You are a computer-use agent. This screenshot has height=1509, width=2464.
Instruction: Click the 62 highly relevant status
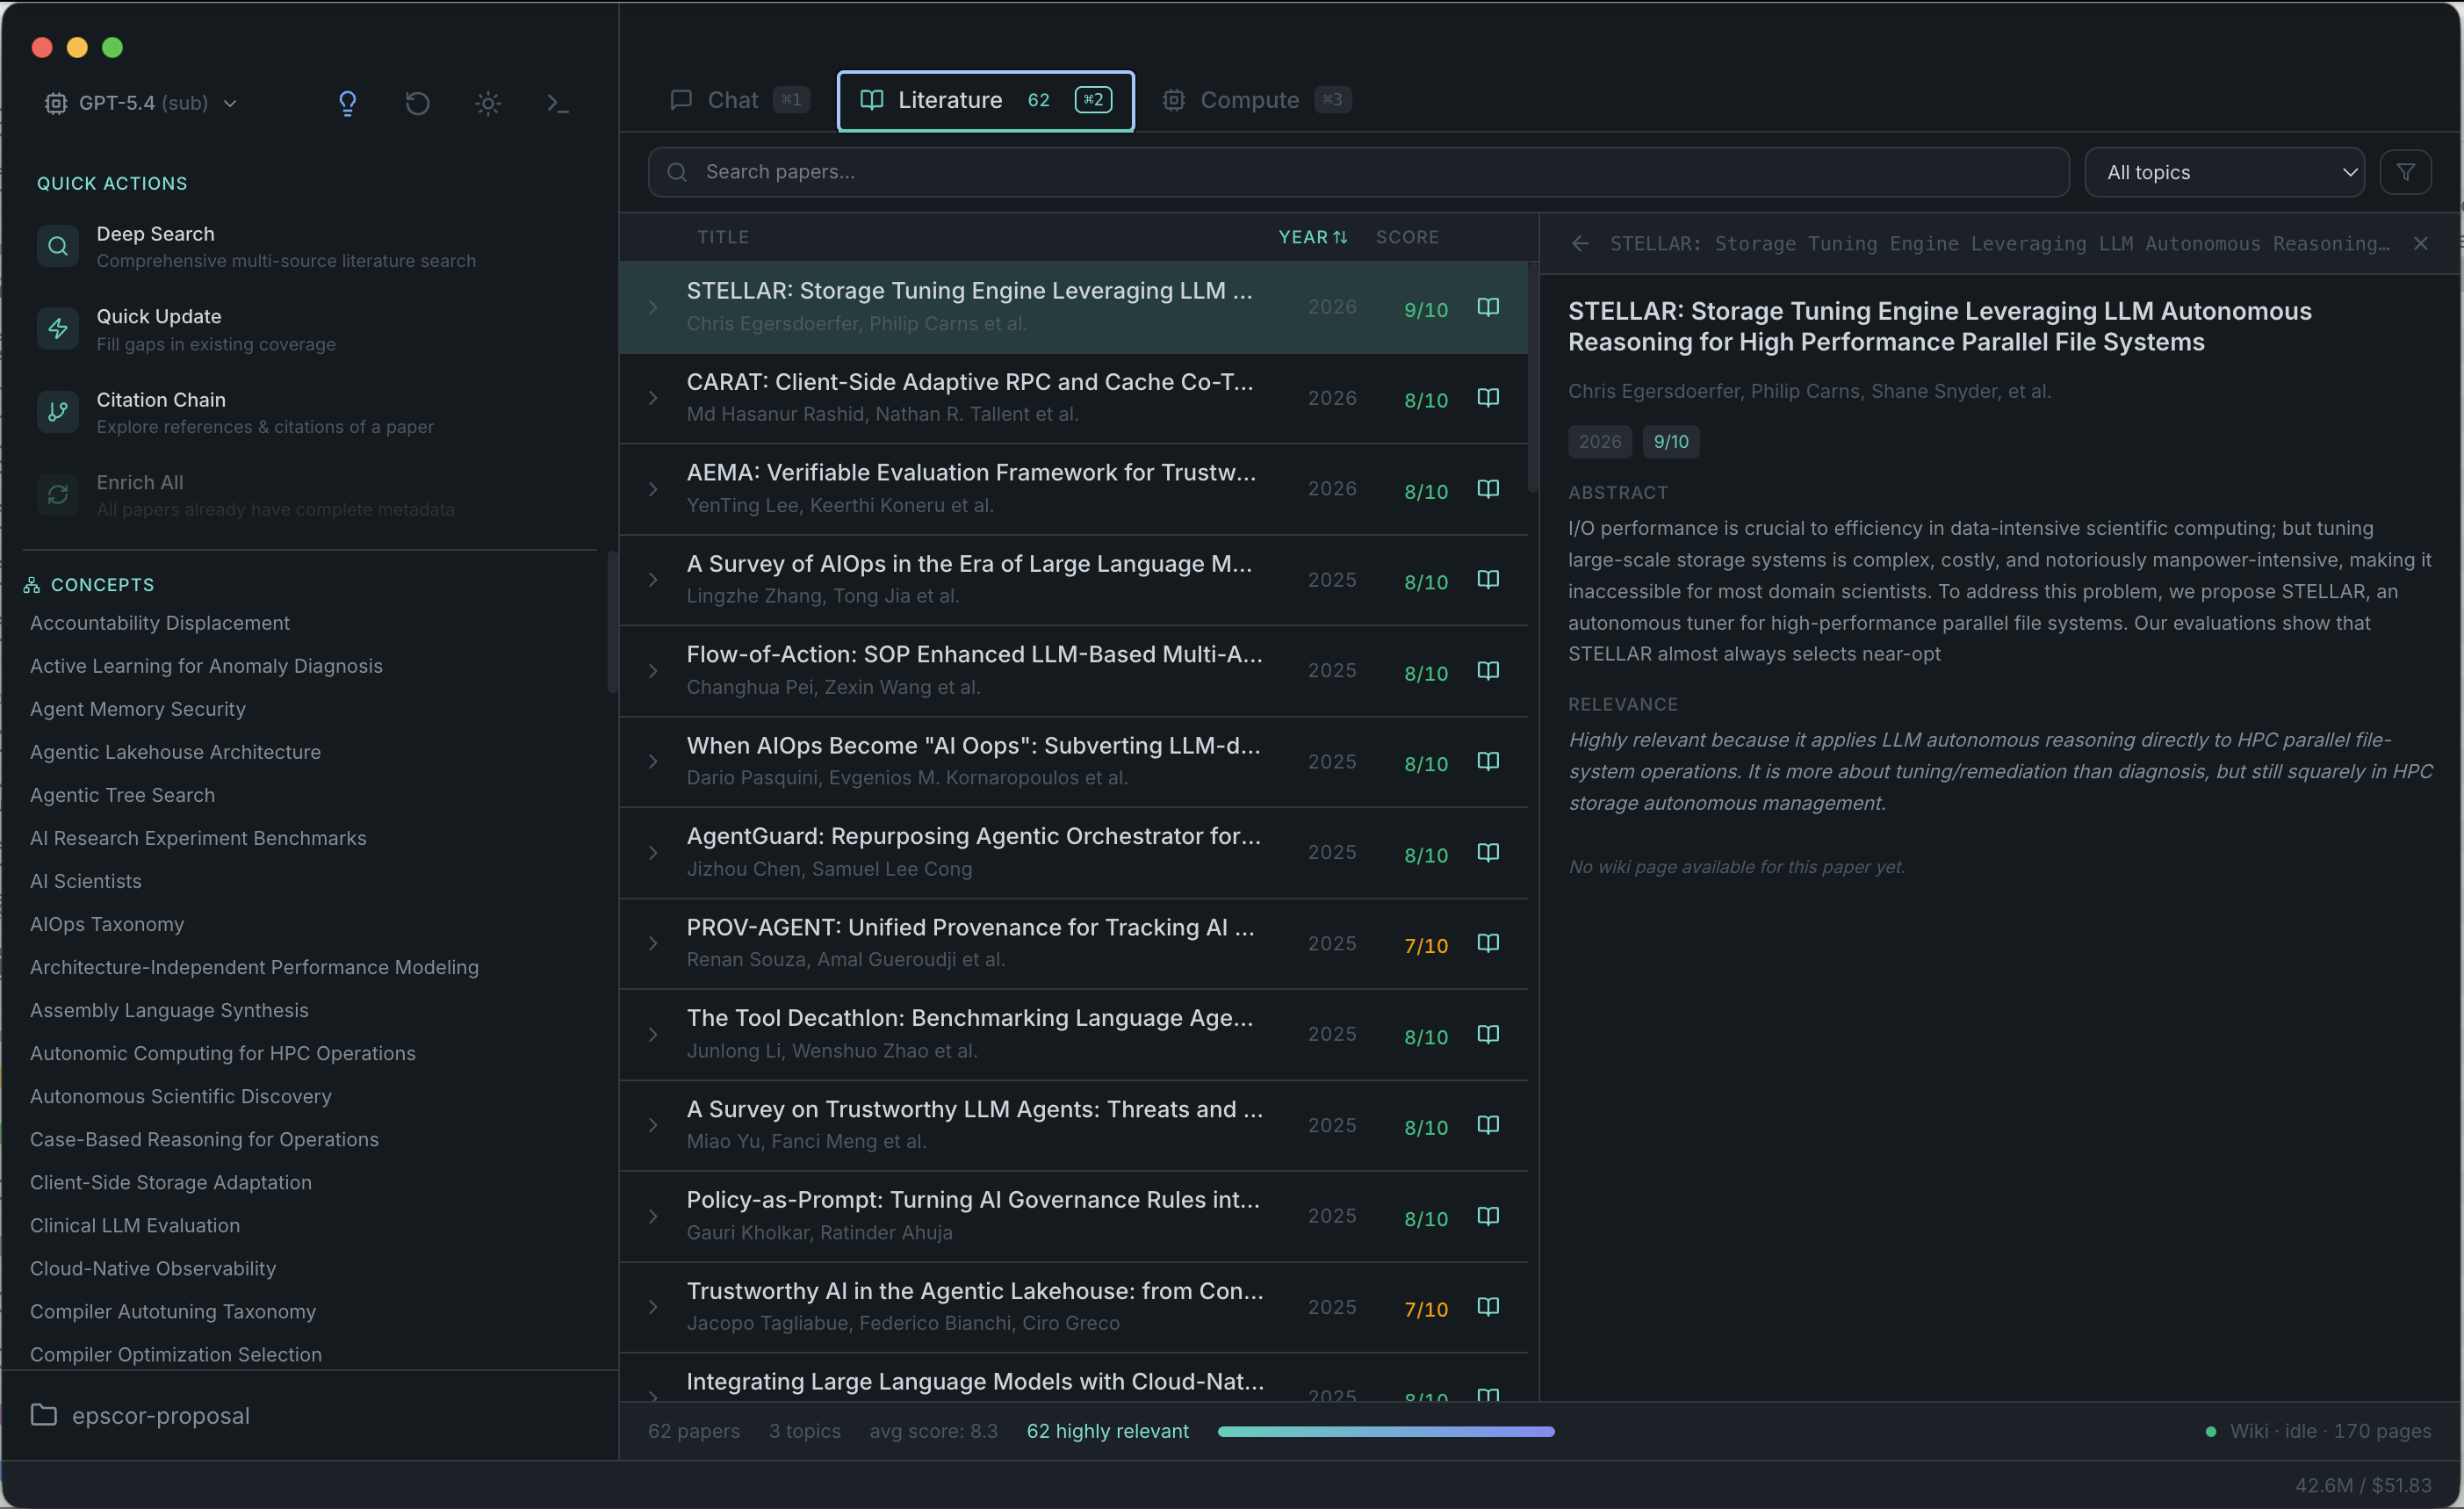point(1108,1431)
